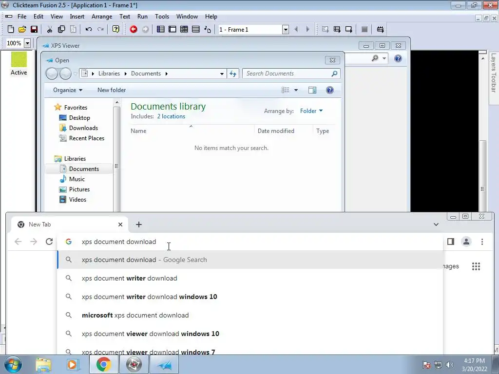Click the Undo arrow icon
The image size is (499, 374).
[89, 29]
